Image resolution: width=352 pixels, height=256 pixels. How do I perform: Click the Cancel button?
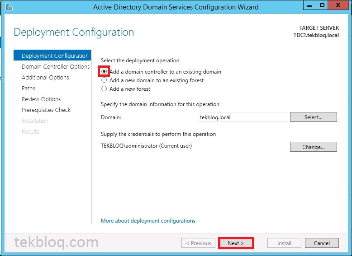click(x=322, y=243)
